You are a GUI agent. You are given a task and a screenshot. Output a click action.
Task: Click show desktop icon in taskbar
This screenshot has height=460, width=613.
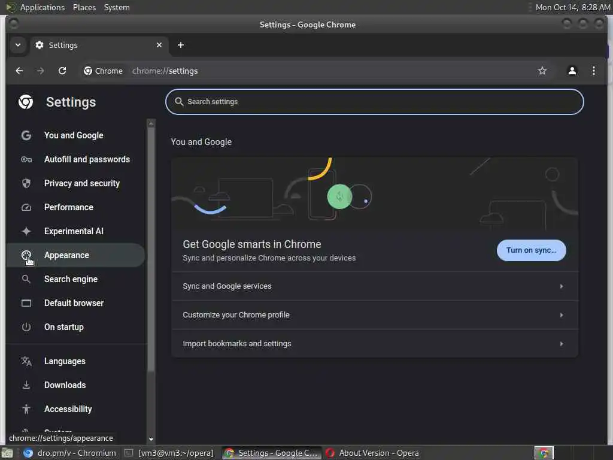tap(7, 453)
